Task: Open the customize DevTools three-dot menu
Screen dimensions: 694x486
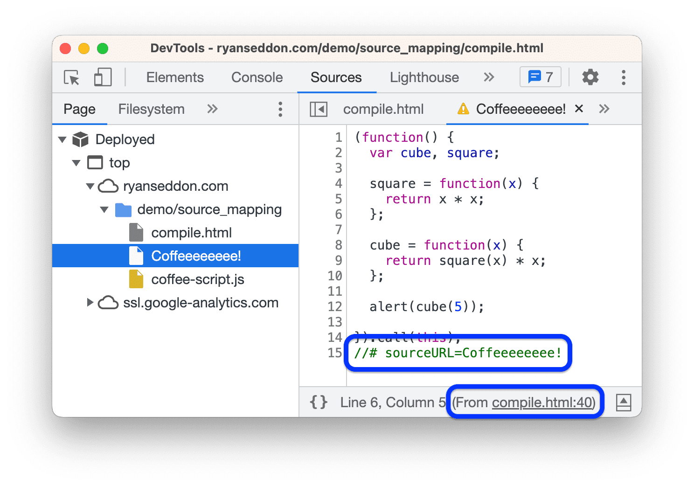Action: 624,77
